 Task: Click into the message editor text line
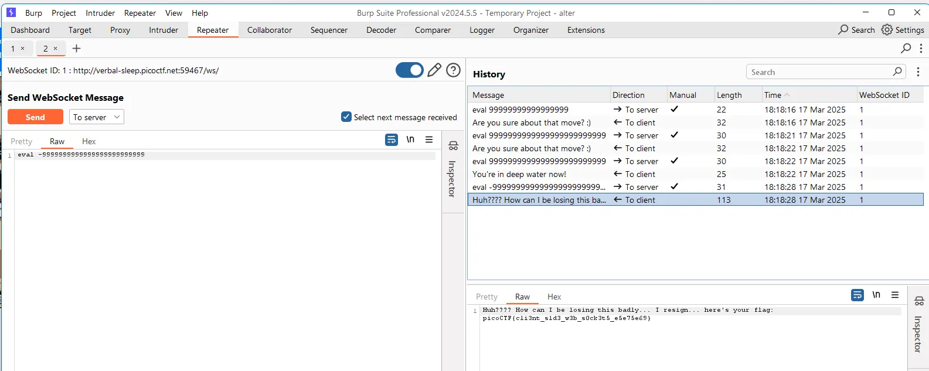pos(226,155)
